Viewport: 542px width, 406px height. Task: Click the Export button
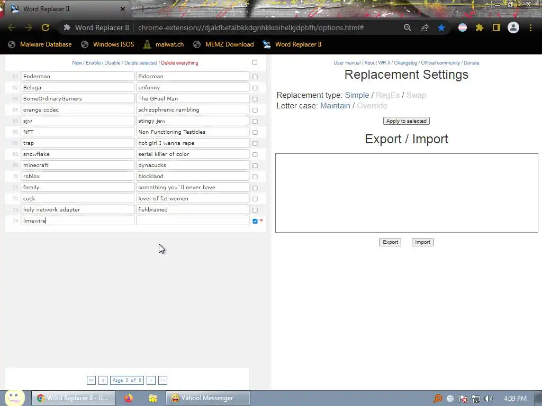[x=390, y=242]
